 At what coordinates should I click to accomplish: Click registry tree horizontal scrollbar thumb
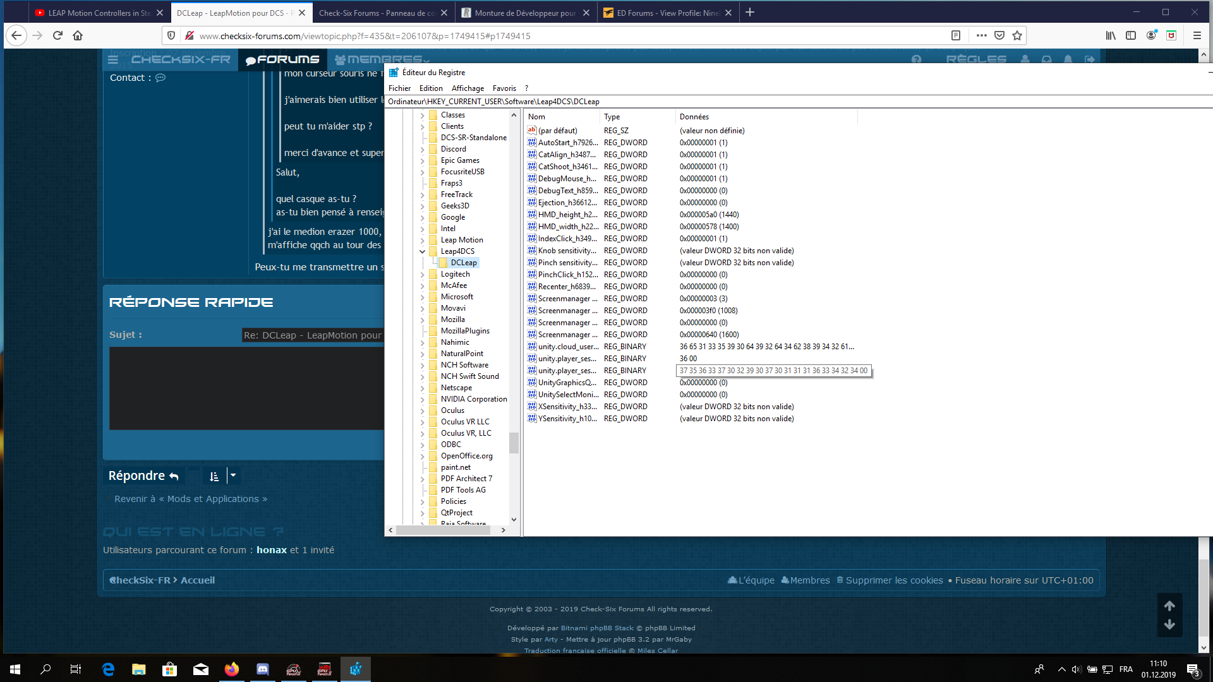444,530
